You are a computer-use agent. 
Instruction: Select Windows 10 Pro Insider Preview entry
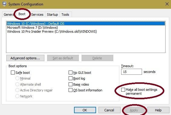pyautogui.click(x=86, y=31)
